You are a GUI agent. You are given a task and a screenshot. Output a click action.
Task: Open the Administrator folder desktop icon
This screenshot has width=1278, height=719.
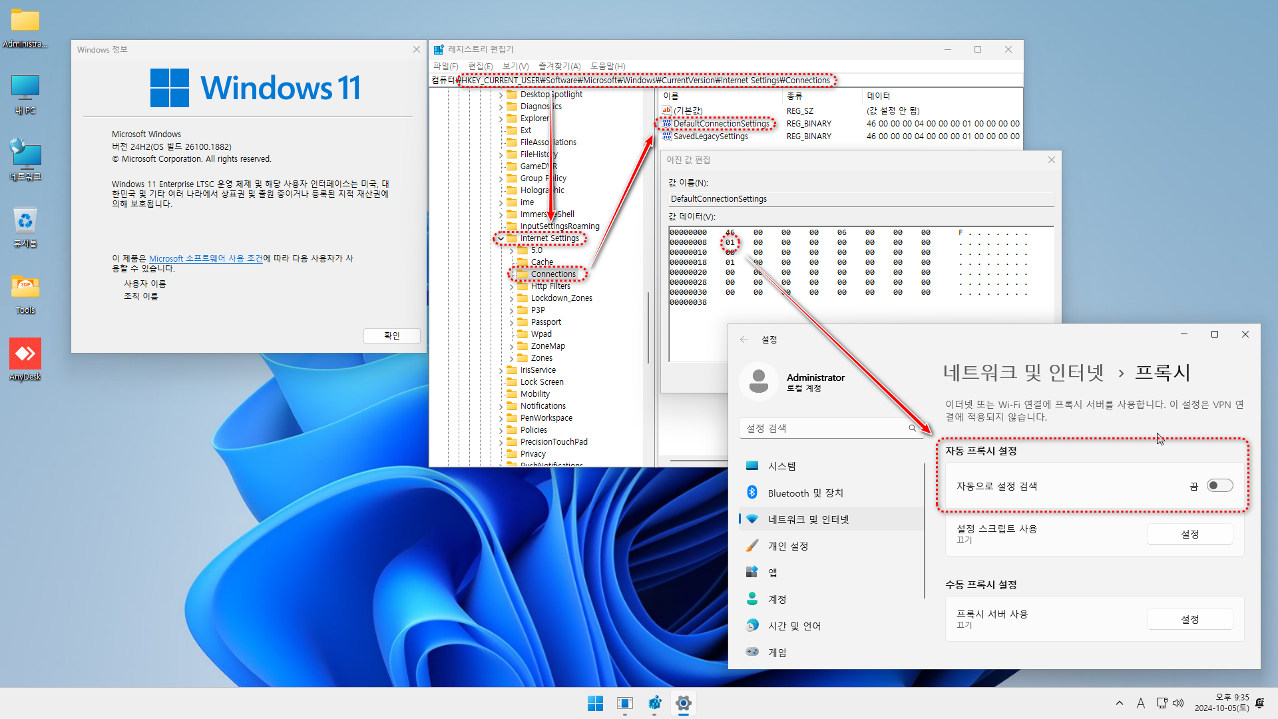point(25,28)
